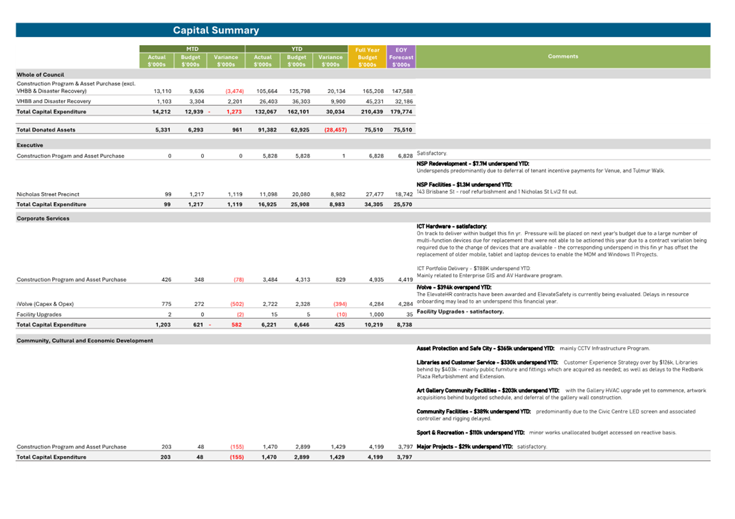Screen dimensions: 735x519
Task: Select the Corporate Services section heading
Action: pyautogui.click(x=43, y=218)
